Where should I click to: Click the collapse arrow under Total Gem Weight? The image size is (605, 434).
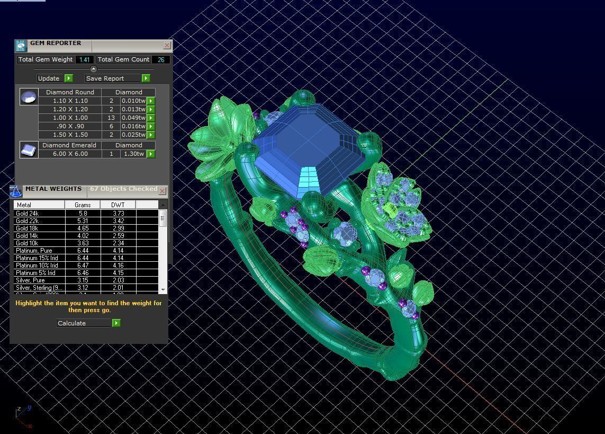tap(93, 69)
